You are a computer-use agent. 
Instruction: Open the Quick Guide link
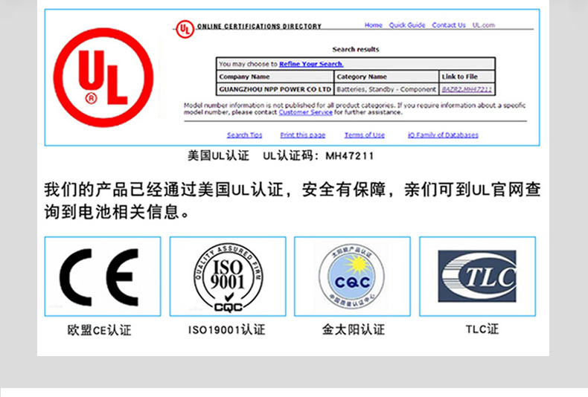[407, 25]
